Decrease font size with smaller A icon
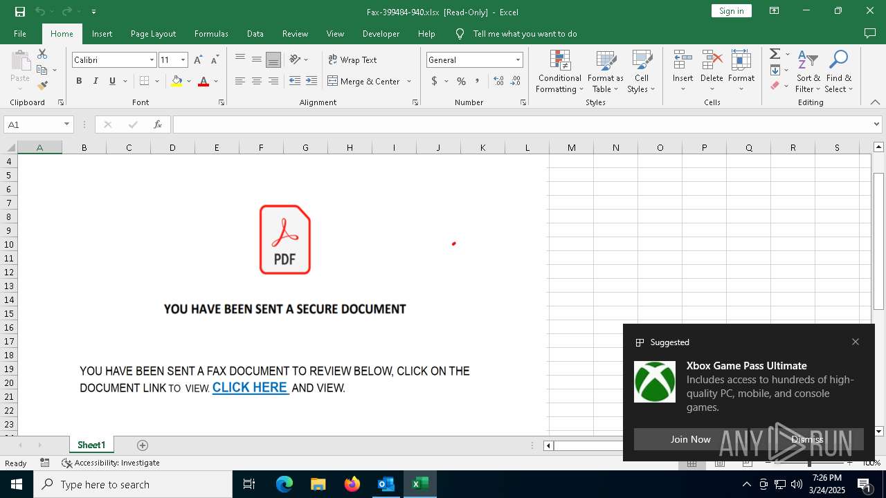886x498 pixels. (x=216, y=60)
